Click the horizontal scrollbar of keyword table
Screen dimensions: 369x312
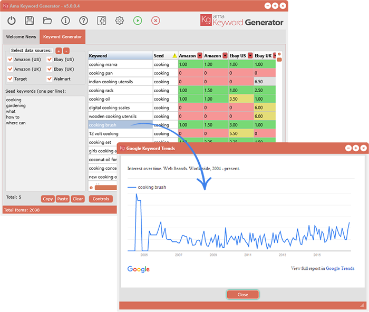coord(105,188)
